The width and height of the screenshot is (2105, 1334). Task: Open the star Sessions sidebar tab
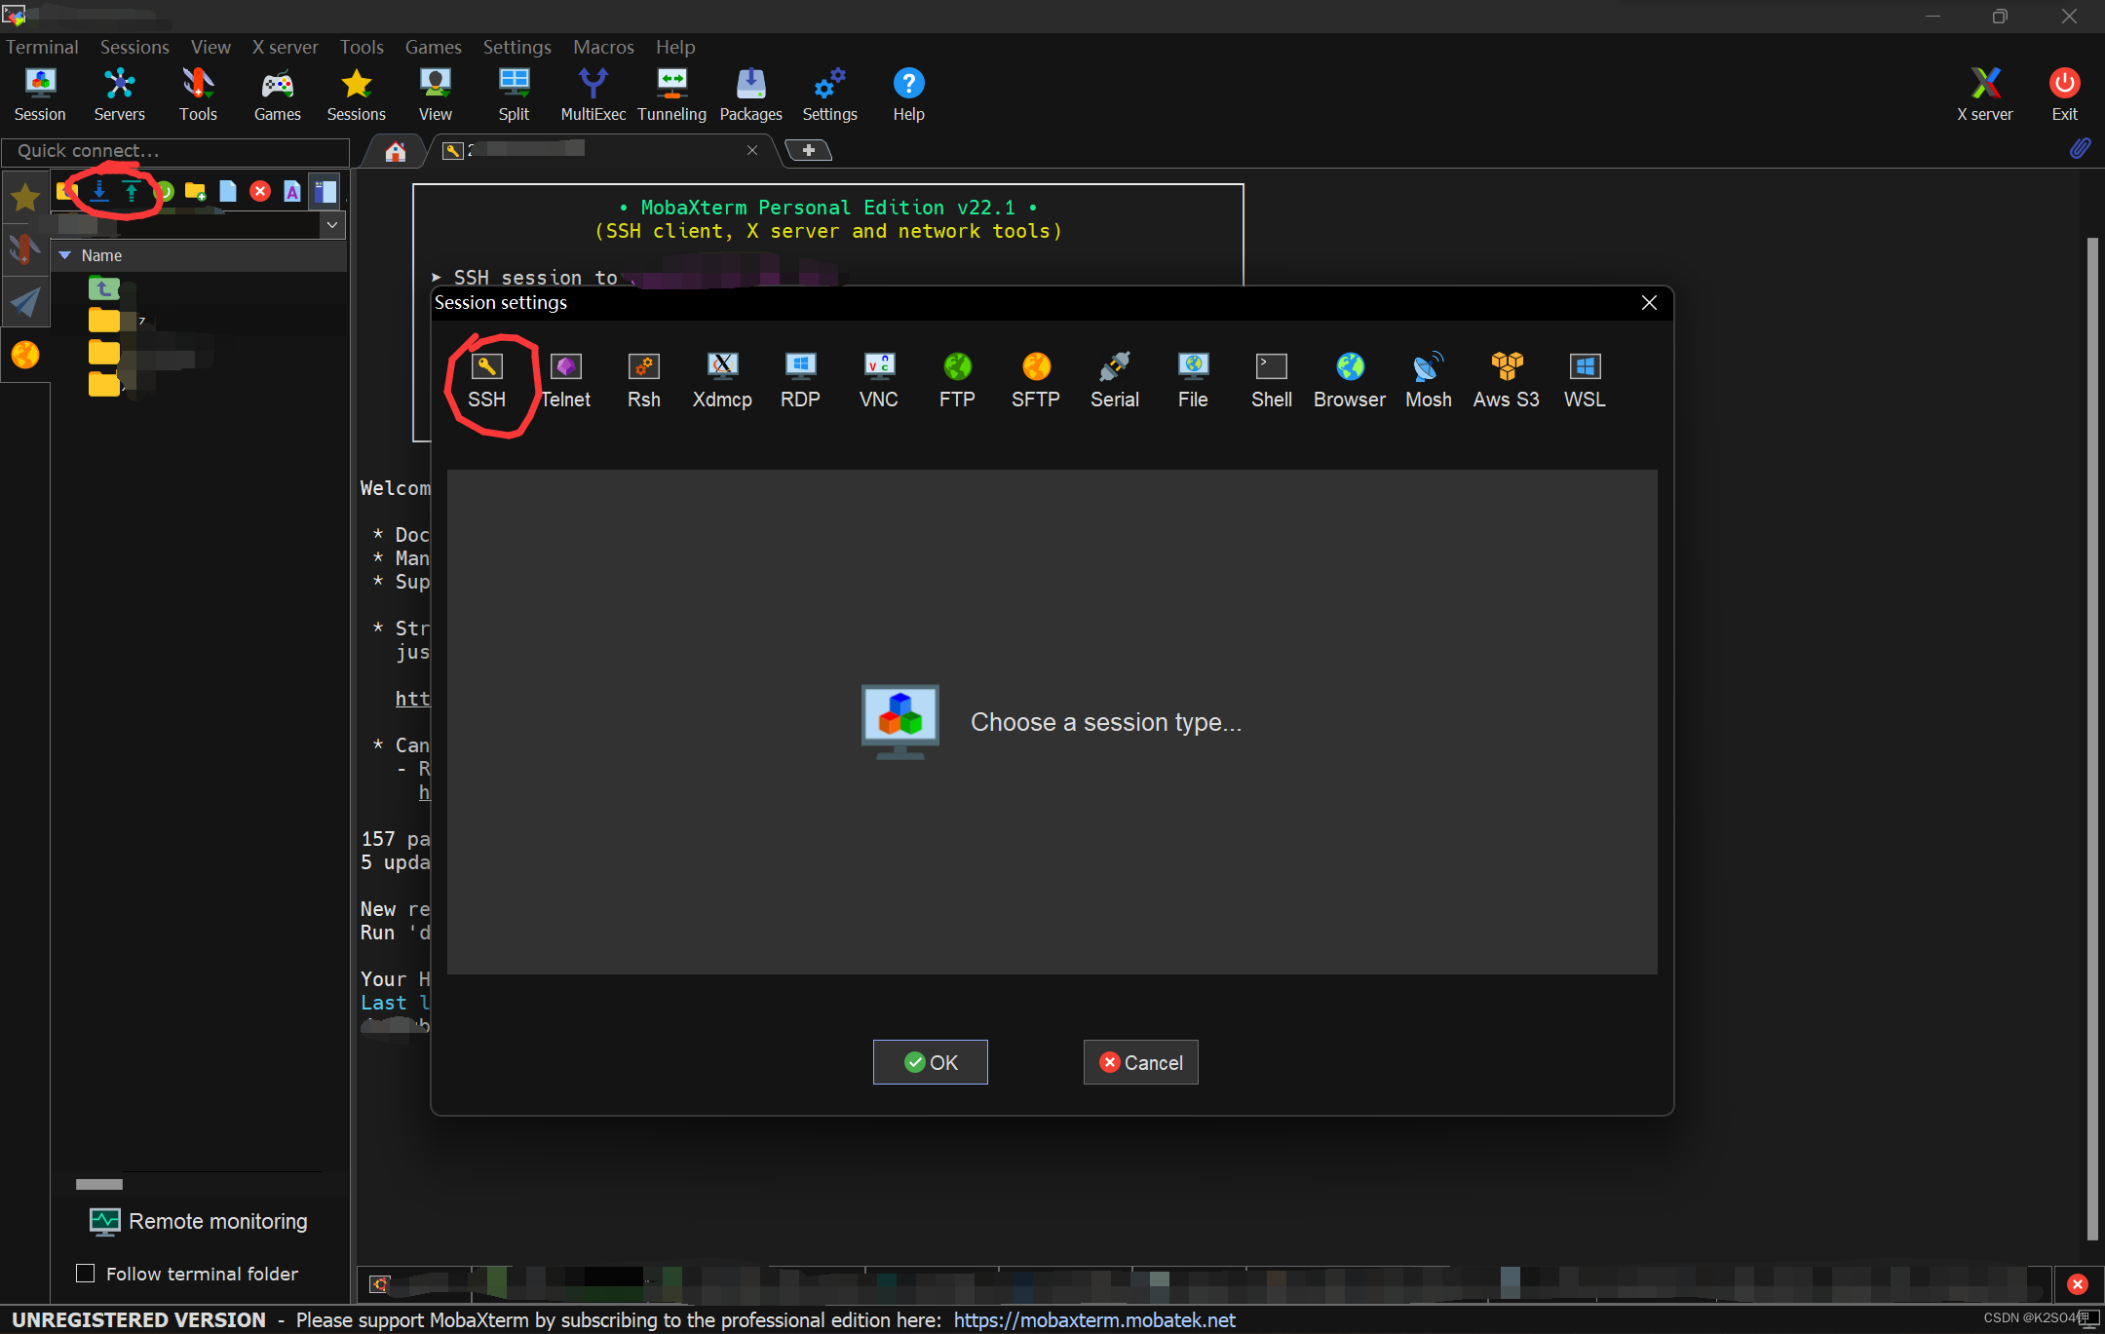pos(25,197)
